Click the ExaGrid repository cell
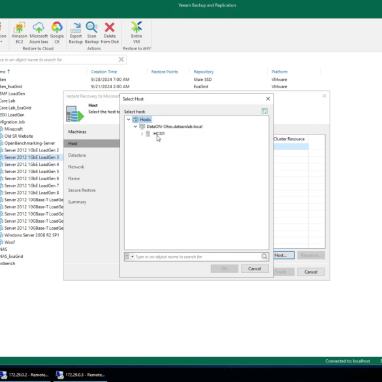This screenshot has width=382, height=382. (200, 86)
